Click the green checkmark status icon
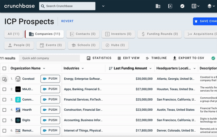Image resolution: width=217 pixels, height=137 pixels. [x=213, y=58]
